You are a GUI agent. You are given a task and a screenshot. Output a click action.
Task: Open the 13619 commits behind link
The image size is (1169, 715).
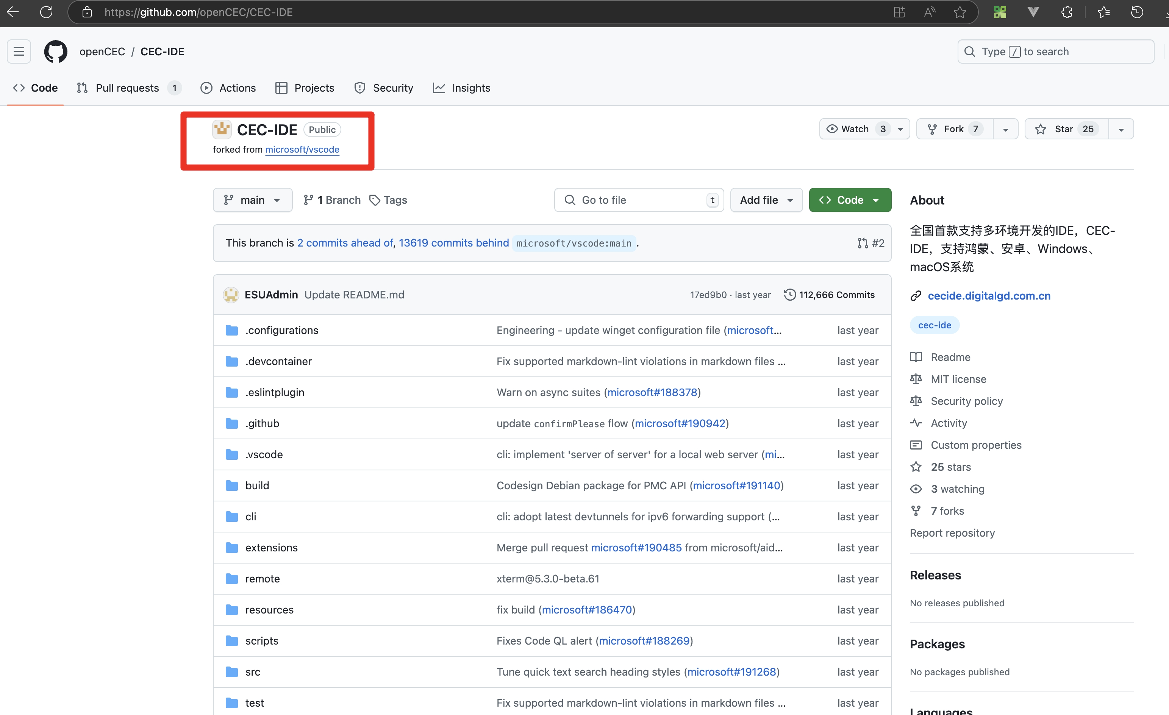click(453, 243)
